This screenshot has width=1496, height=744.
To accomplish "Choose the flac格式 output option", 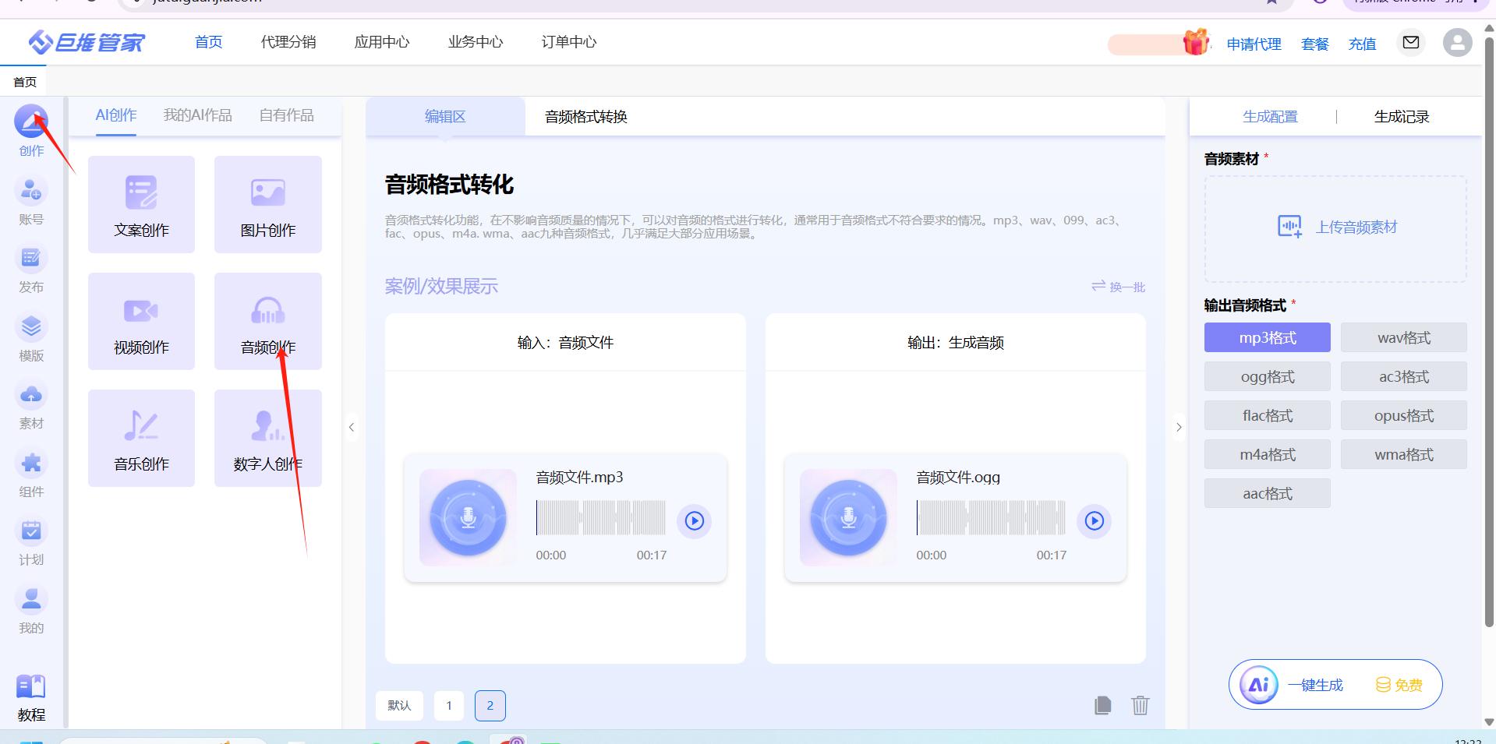I will [x=1267, y=416].
